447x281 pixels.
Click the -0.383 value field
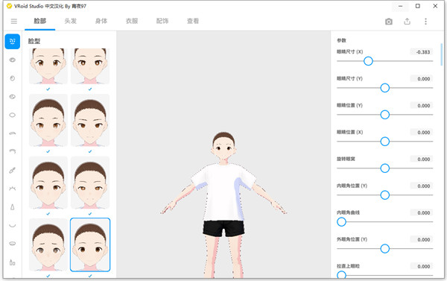(x=422, y=52)
